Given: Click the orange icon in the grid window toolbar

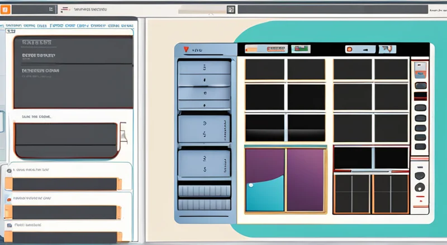Looking at the screenshot, I should tap(349, 50).
